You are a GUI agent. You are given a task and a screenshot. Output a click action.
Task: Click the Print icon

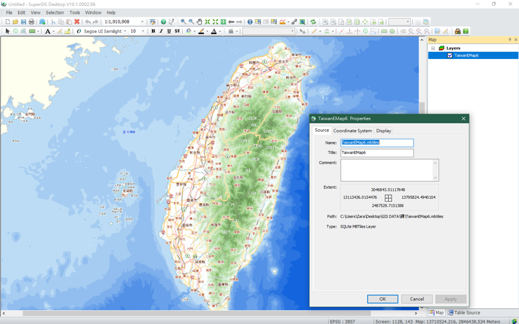[31, 22]
